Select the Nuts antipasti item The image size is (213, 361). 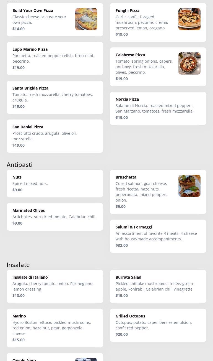click(55, 184)
